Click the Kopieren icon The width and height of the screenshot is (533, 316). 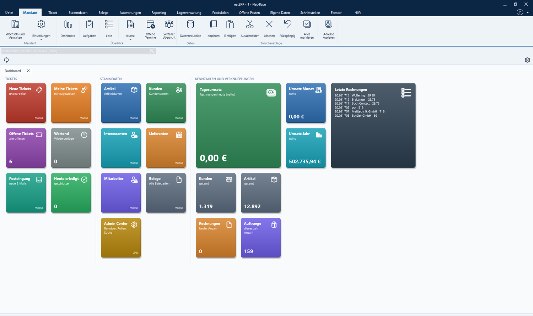pyautogui.click(x=214, y=24)
